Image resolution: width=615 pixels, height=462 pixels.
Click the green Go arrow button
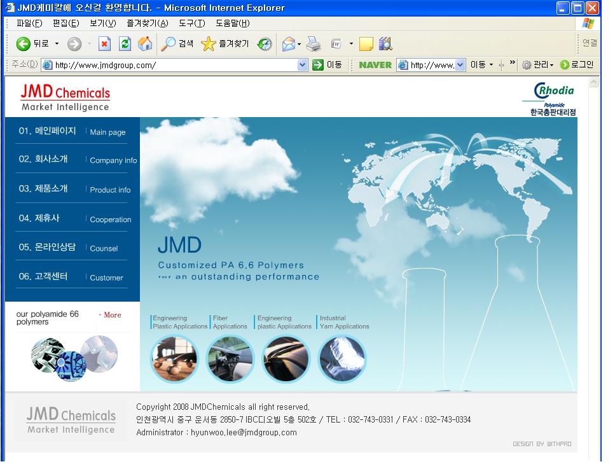(318, 65)
